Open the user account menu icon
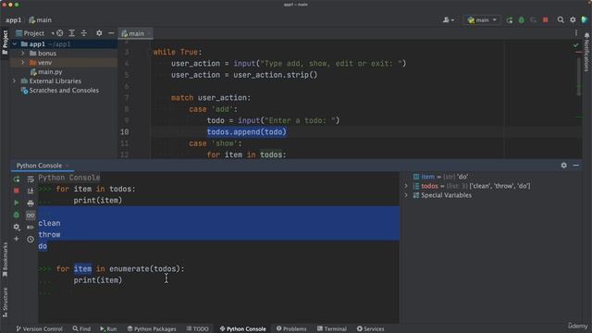Screen dimensions: 592x333 [448, 20]
